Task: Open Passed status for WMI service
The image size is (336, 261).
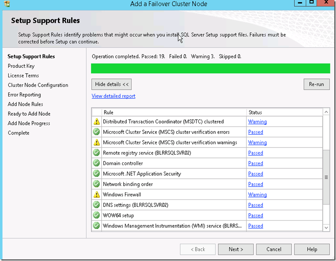Action: coord(255,226)
